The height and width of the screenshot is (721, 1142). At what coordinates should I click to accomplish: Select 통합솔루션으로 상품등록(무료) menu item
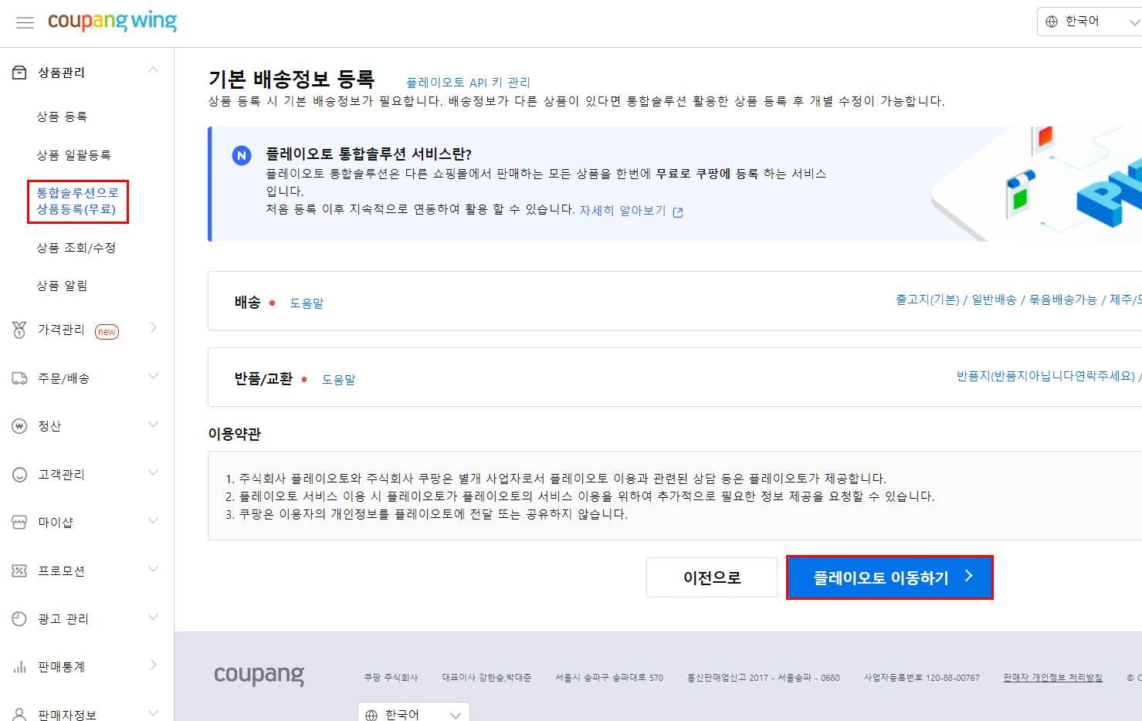pyautogui.click(x=77, y=201)
